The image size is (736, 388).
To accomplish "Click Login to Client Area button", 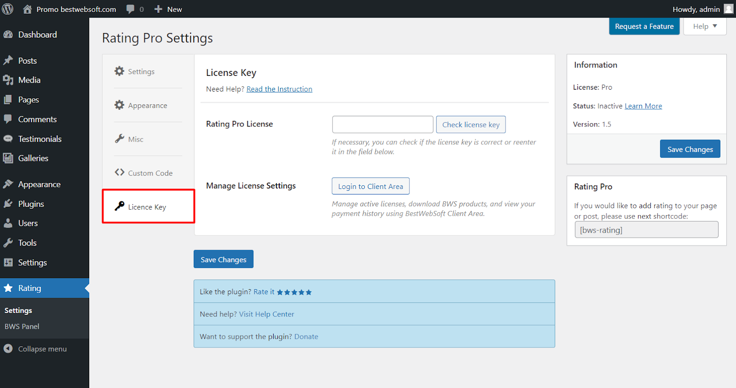I will [x=371, y=186].
